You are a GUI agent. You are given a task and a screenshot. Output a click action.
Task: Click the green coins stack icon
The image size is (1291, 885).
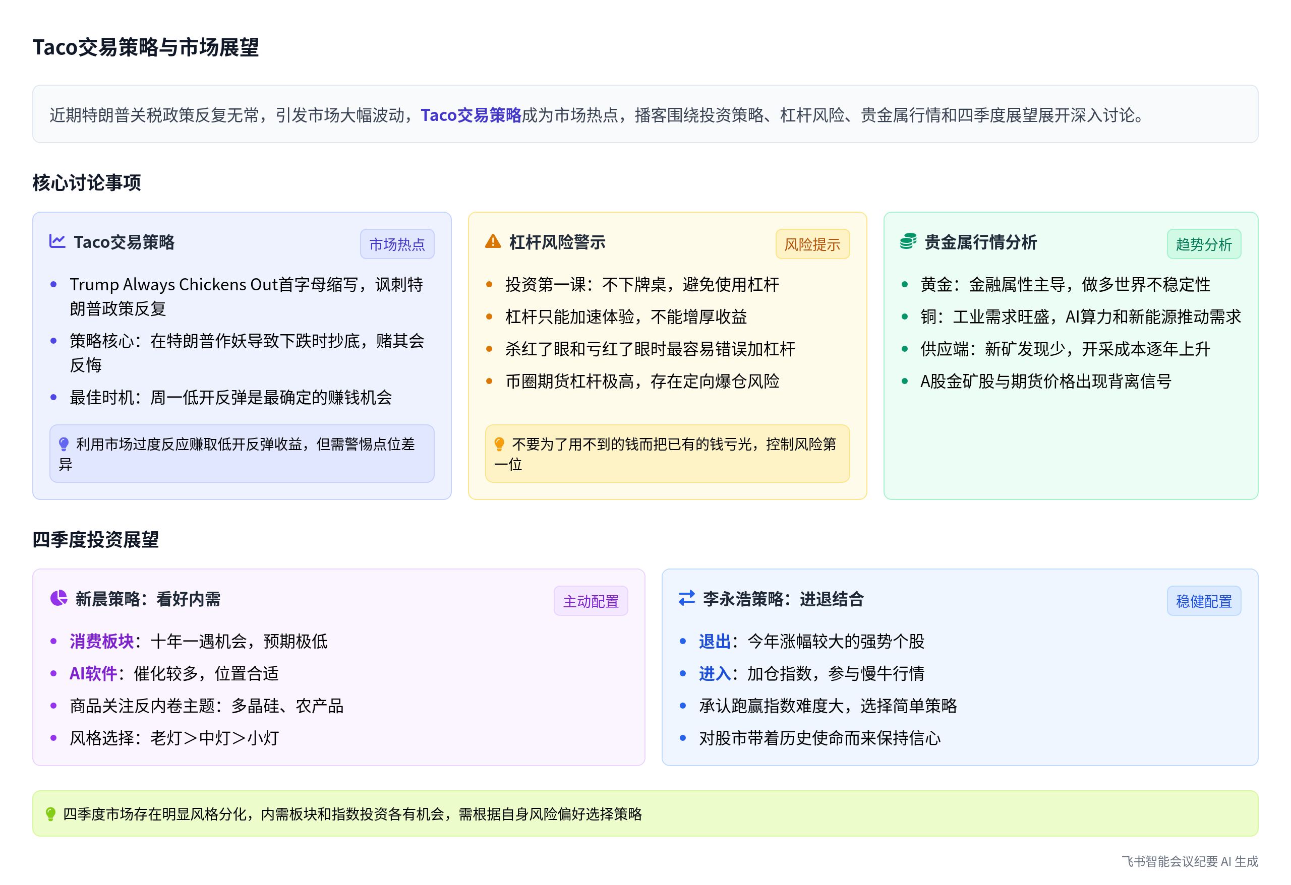pos(908,241)
